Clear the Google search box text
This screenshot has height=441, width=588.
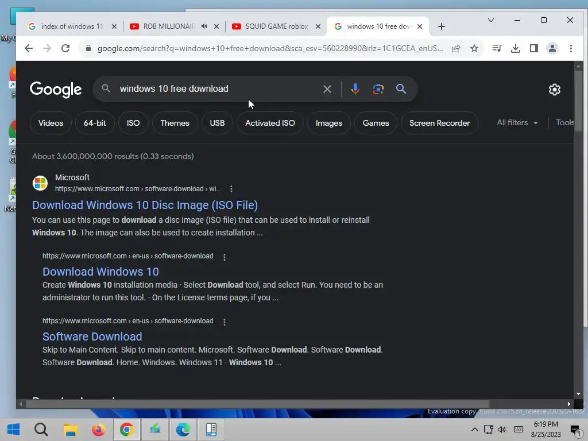point(327,89)
